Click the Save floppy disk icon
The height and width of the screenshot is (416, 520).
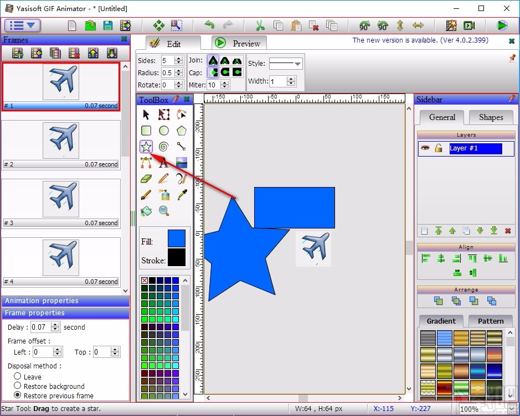(x=108, y=25)
